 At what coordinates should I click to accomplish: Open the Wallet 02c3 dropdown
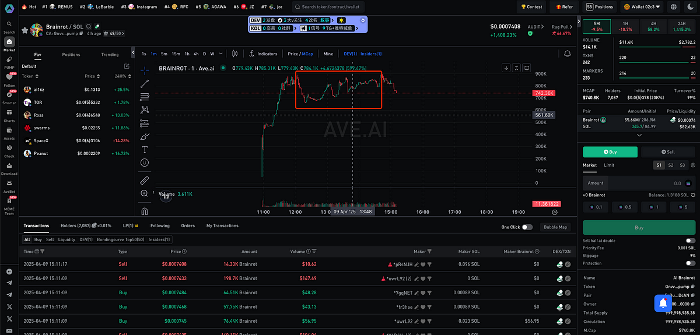click(x=642, y=7)
